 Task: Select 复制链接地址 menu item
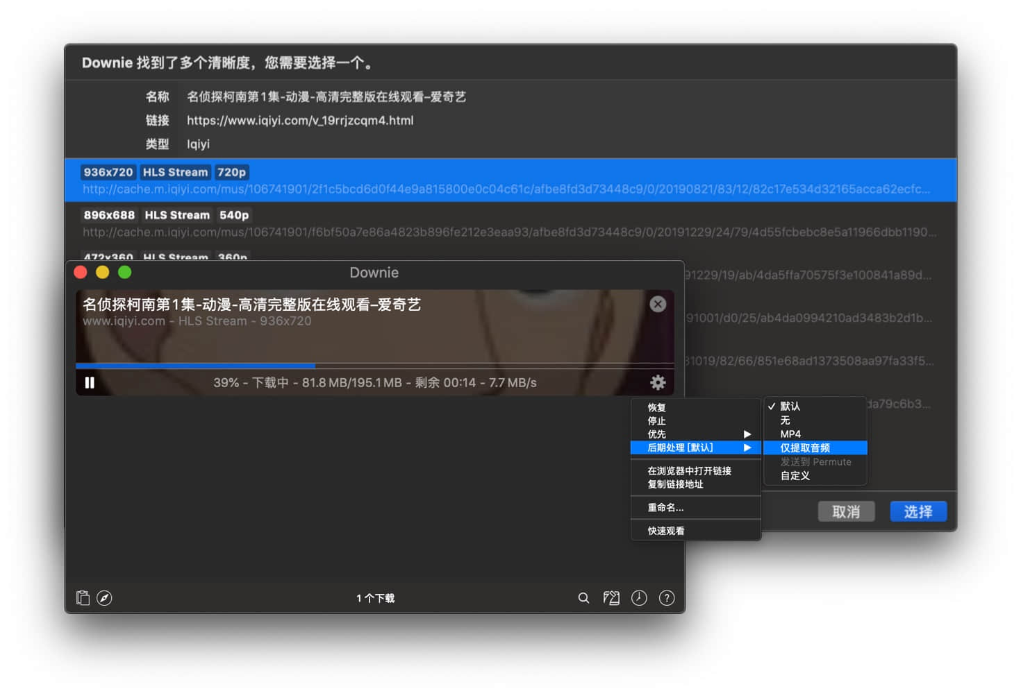click(695, 484)
